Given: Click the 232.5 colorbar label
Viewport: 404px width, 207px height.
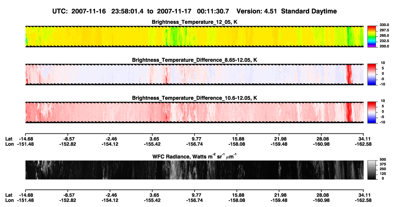Looking at the screenshot, I should click(384, 41).
